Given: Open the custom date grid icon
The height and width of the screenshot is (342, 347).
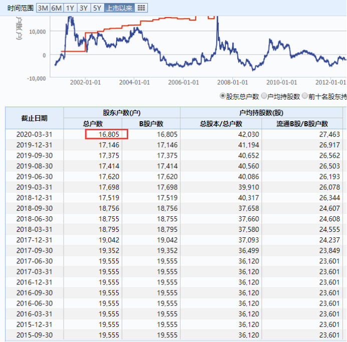Looking at the screenshot, I should (x=141, y=8).
